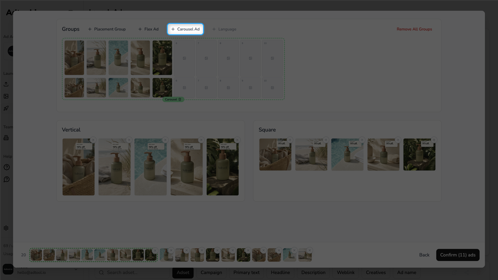
Task: Select the jungle leaves image in carousel bottom row
Action: (162, 88)
